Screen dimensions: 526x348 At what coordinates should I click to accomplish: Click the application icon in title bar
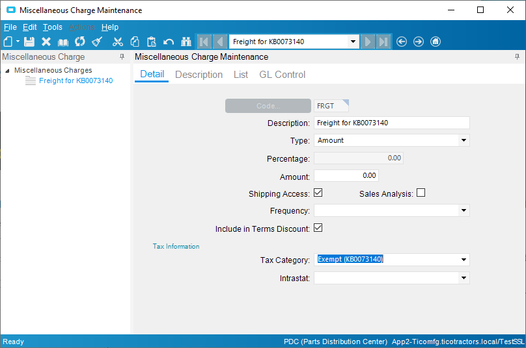(11, 10)
